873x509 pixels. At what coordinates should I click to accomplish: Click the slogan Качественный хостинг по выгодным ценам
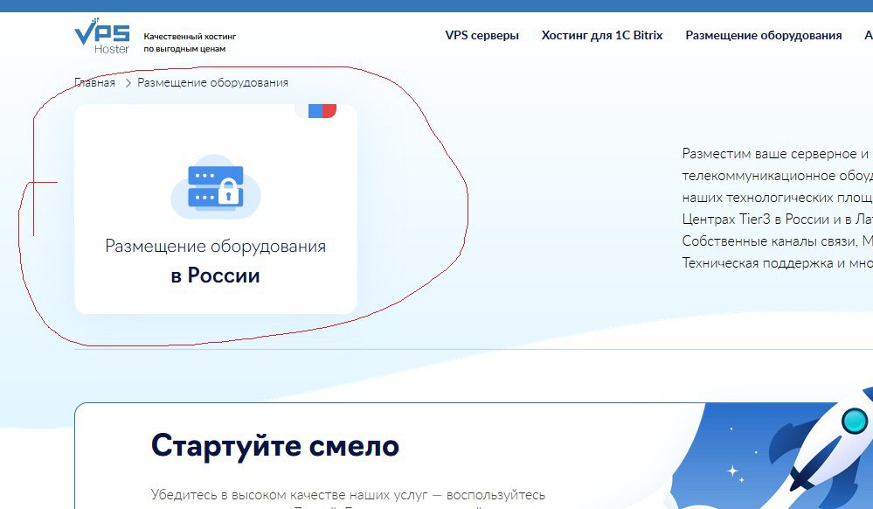point(190,42)
